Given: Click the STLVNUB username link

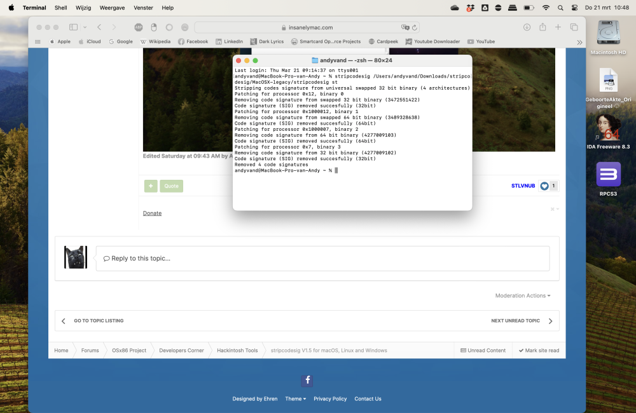Looking at the screenshot, I should click(523, 186).
